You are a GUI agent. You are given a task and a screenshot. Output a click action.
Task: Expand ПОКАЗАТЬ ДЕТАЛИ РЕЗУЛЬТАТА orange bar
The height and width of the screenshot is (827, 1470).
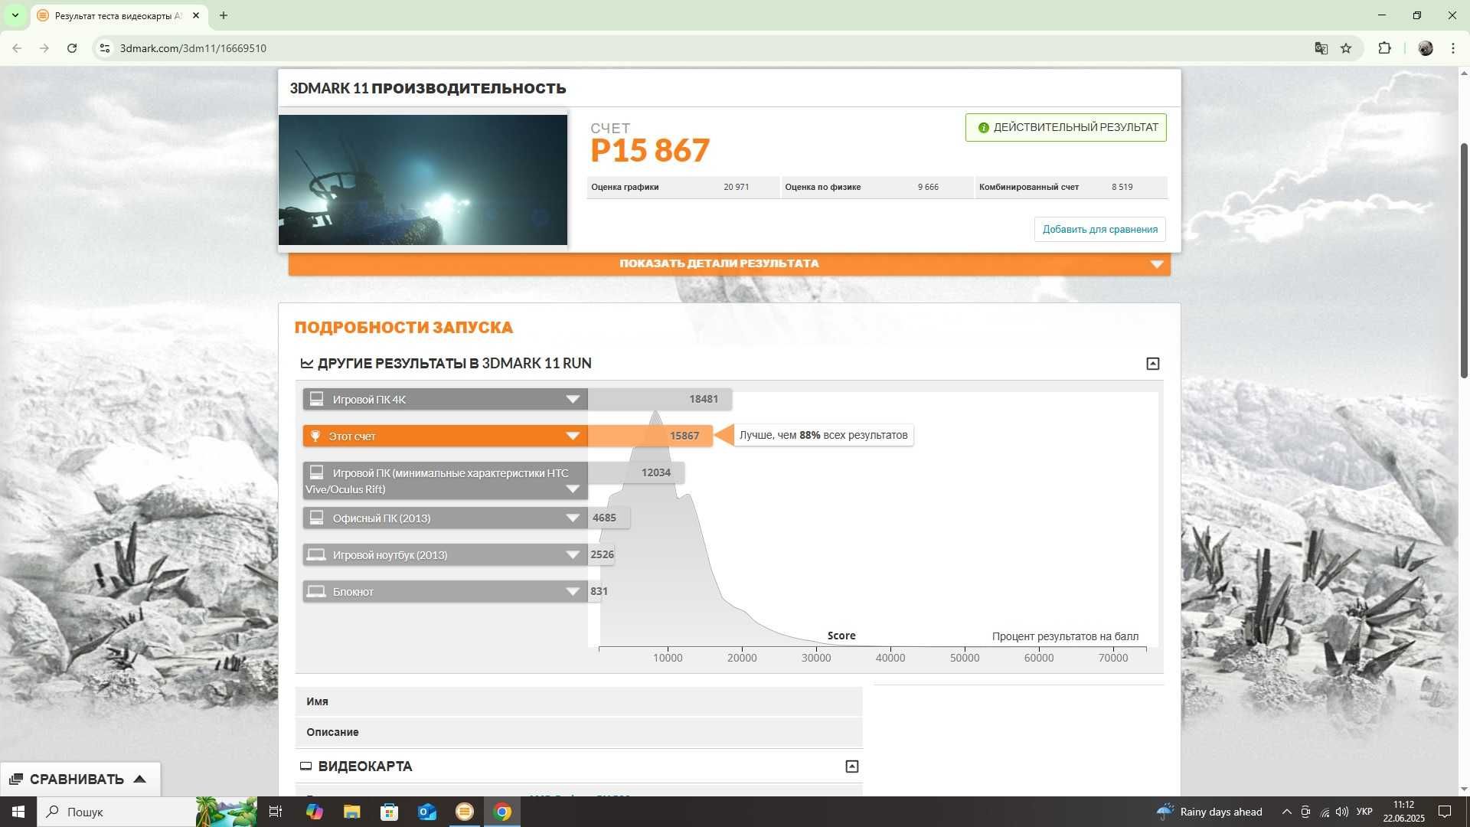729,263
